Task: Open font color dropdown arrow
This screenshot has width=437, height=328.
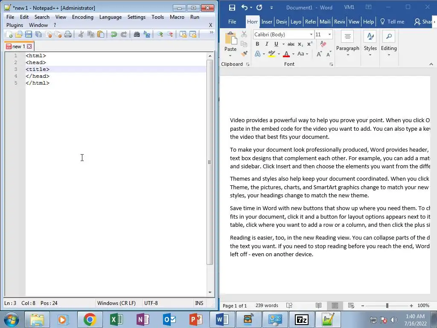Action: click(293, 54)
